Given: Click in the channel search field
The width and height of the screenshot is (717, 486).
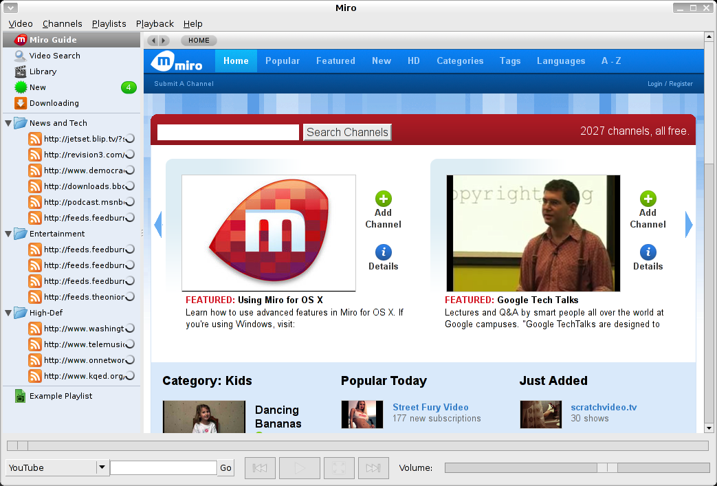Looking at the screenshot, I should click(x=228, y=132).
